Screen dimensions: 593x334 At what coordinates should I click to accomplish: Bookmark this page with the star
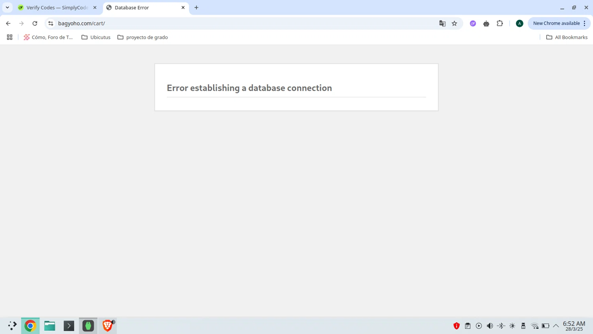455,23
